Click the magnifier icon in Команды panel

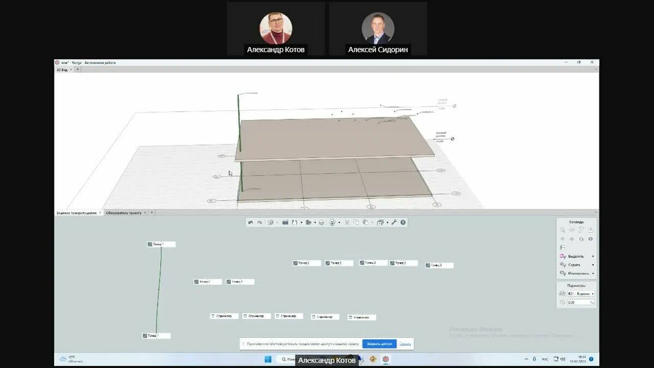point(562,230)
